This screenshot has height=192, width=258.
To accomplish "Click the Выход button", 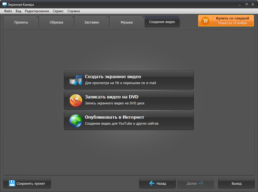I will point(236,183).
